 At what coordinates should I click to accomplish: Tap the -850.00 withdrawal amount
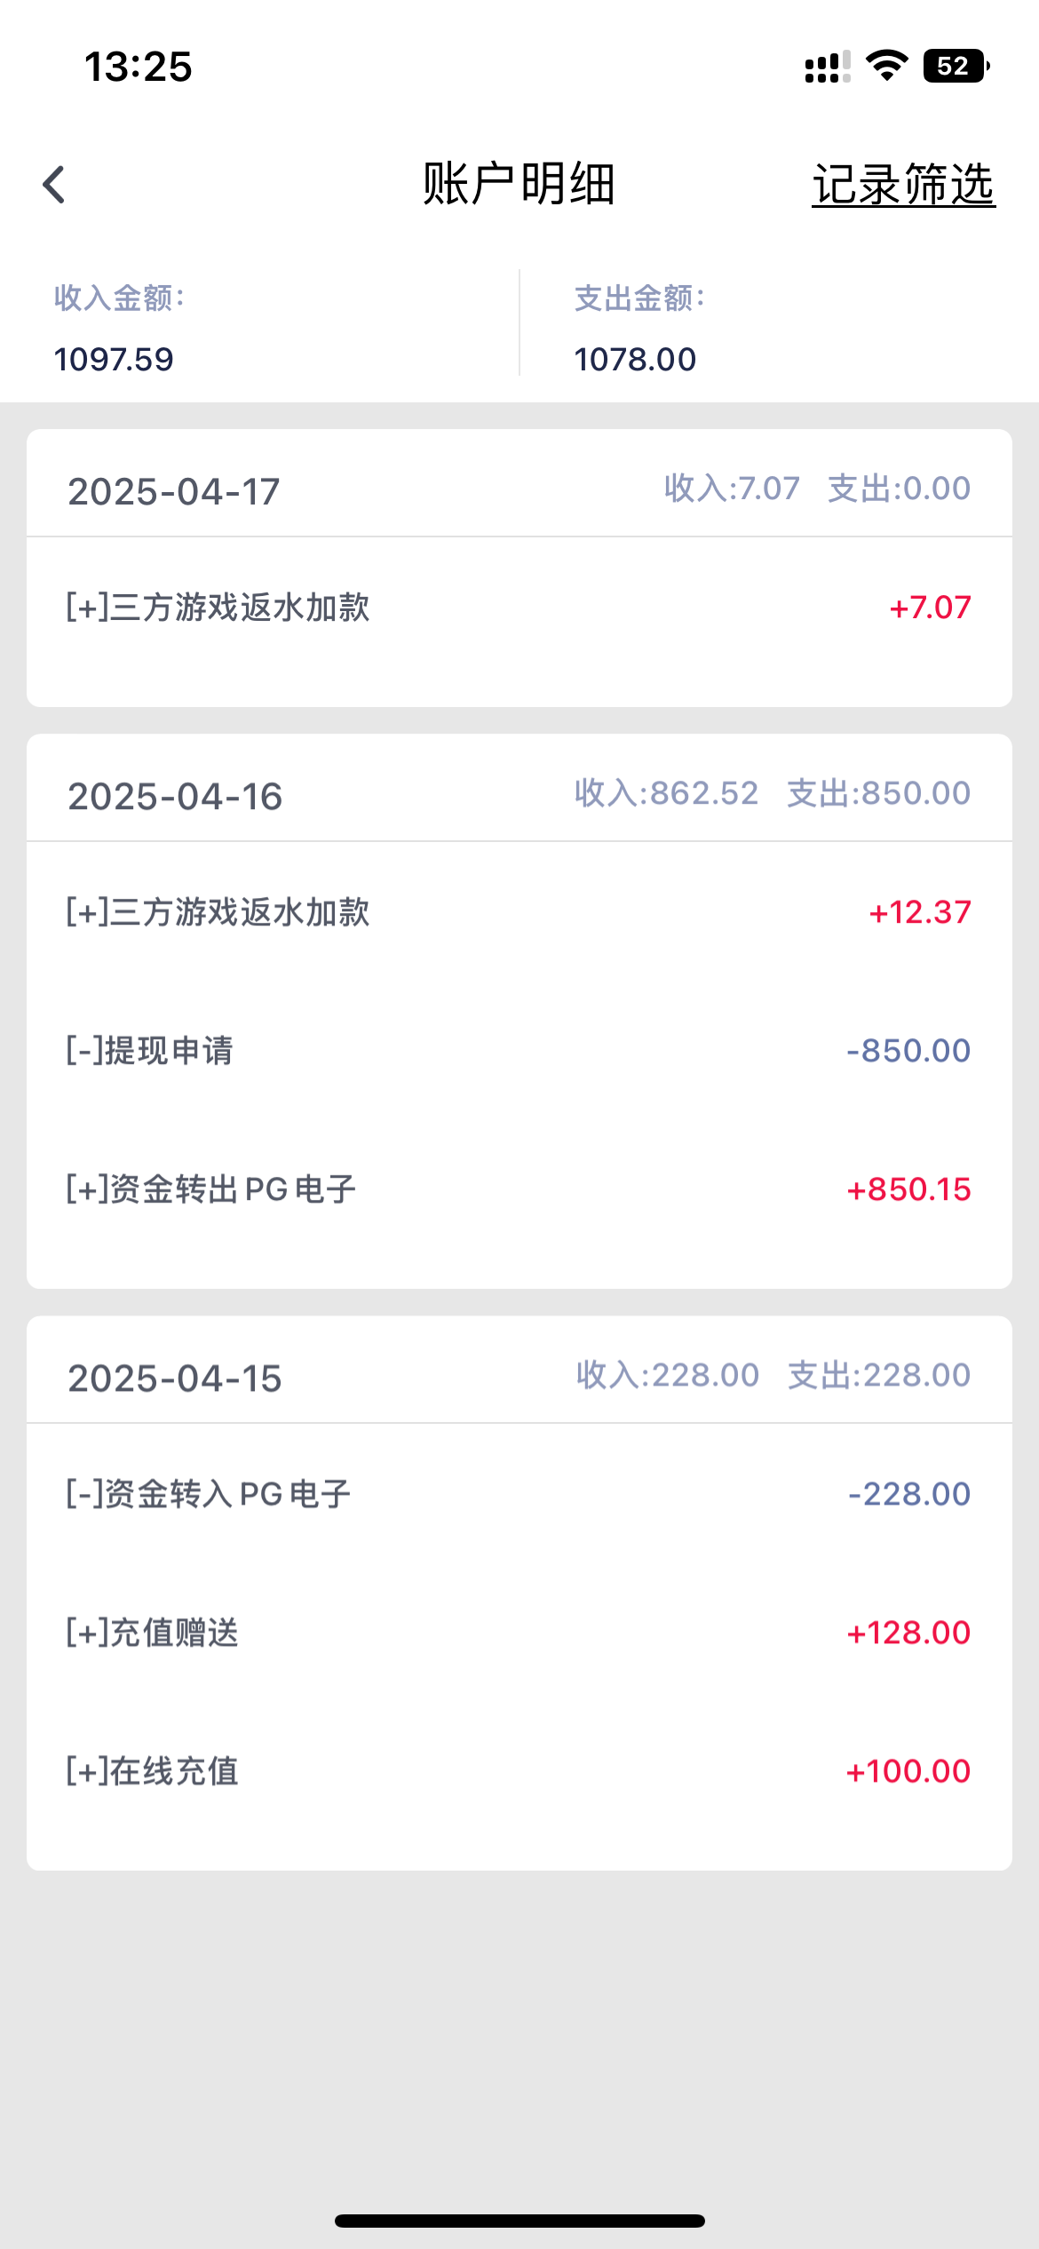coord(908,1051)
